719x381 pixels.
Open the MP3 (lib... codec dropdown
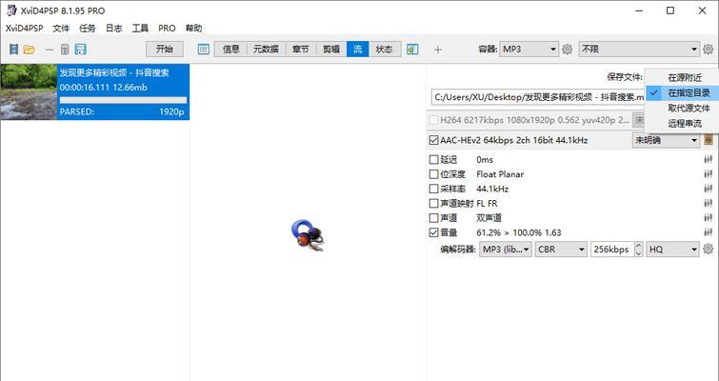[x=506, y=249]
